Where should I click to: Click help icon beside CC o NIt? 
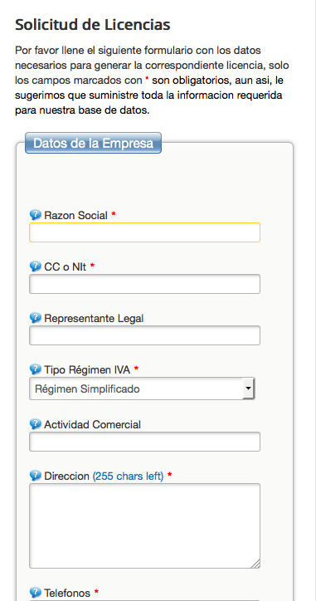click(35, 266)
